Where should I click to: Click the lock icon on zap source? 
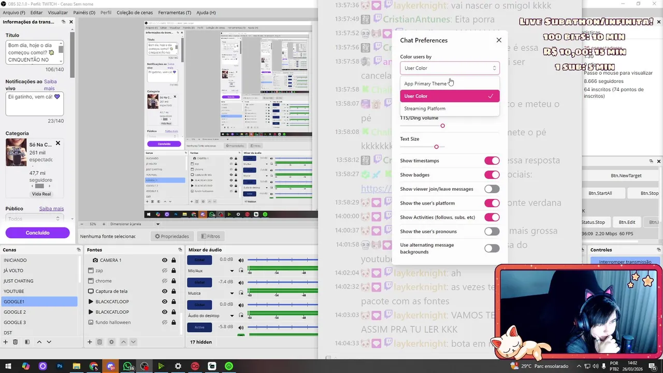[174, 270]
